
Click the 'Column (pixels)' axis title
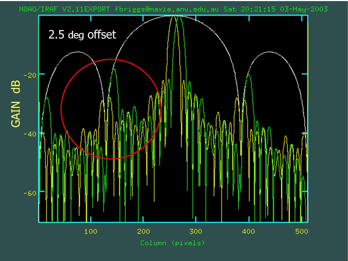pos(173,243)
